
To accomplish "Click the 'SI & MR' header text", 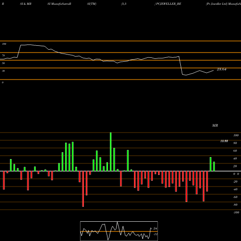I will pos(26,4).
